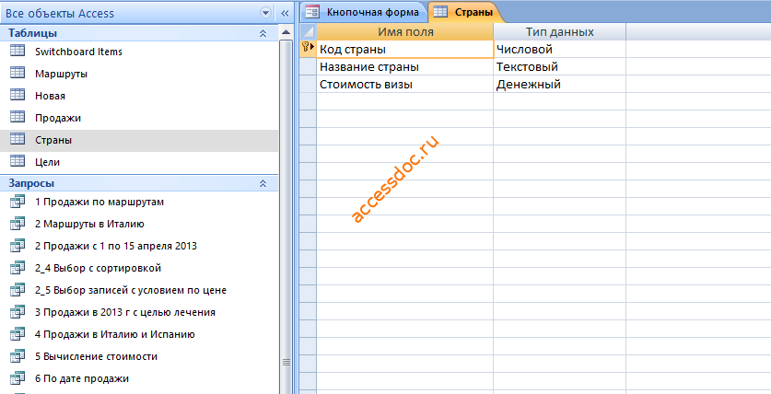Open the Switchboard Items table icon

[x=18, y=52]
